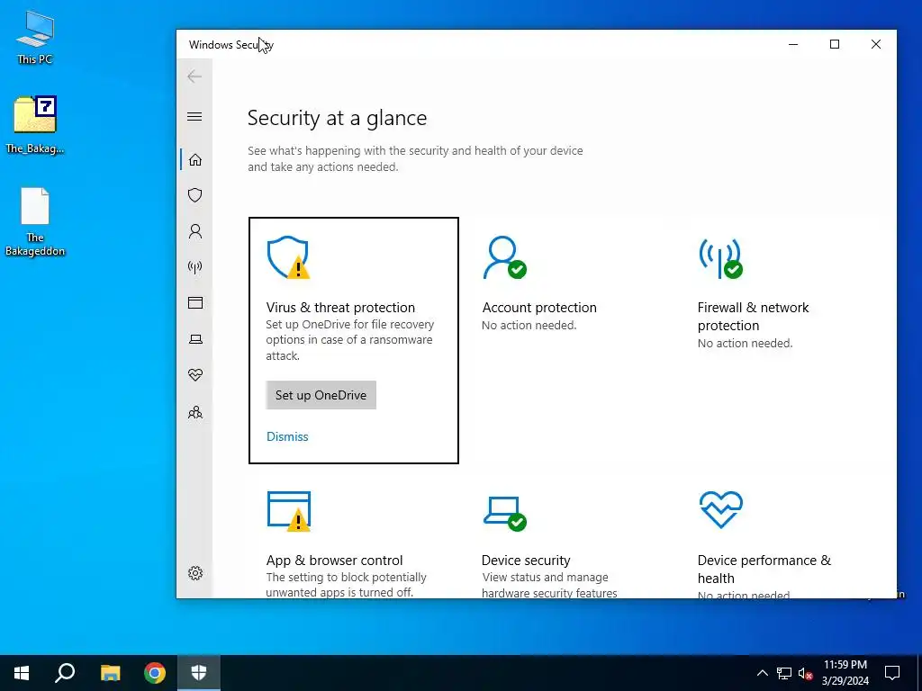Dismiss the OneDrive recommendation
Screen dimensions: 922x691
click(x=287, y=436)
